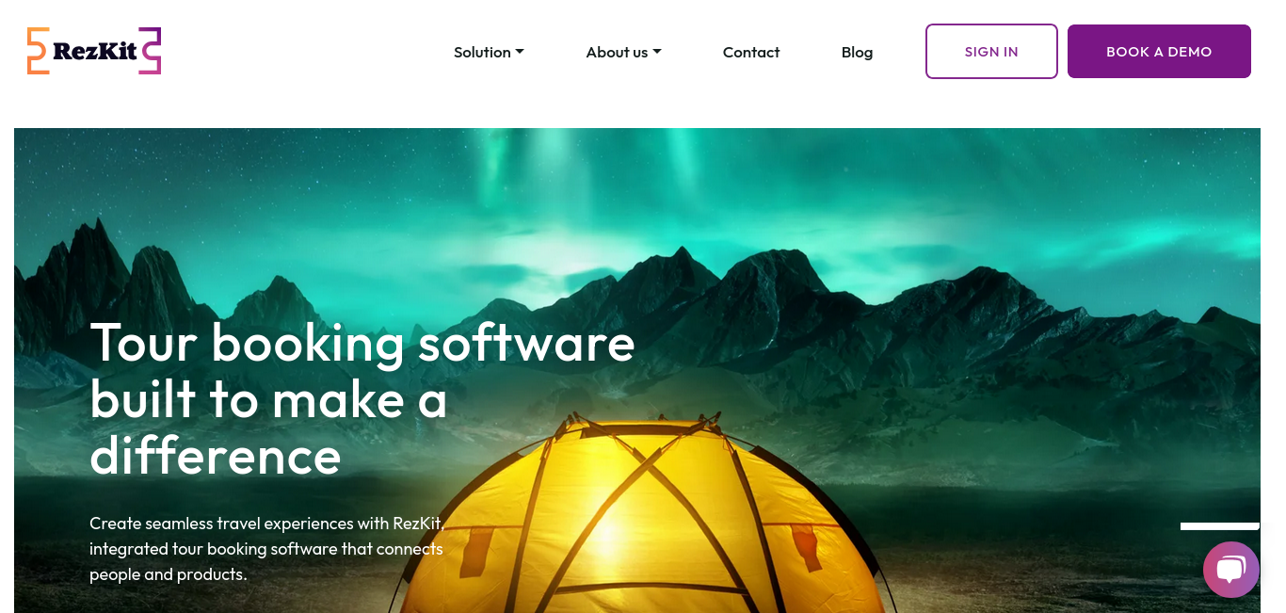Click the SIGN IN button

pyautogui.click(x=991, y=51)
